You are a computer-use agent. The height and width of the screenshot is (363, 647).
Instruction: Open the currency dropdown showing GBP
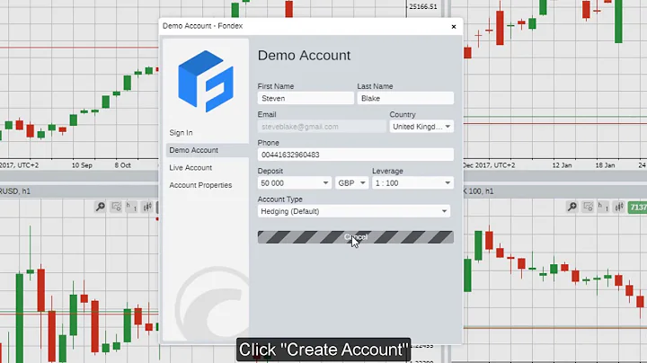pos(351,183)
